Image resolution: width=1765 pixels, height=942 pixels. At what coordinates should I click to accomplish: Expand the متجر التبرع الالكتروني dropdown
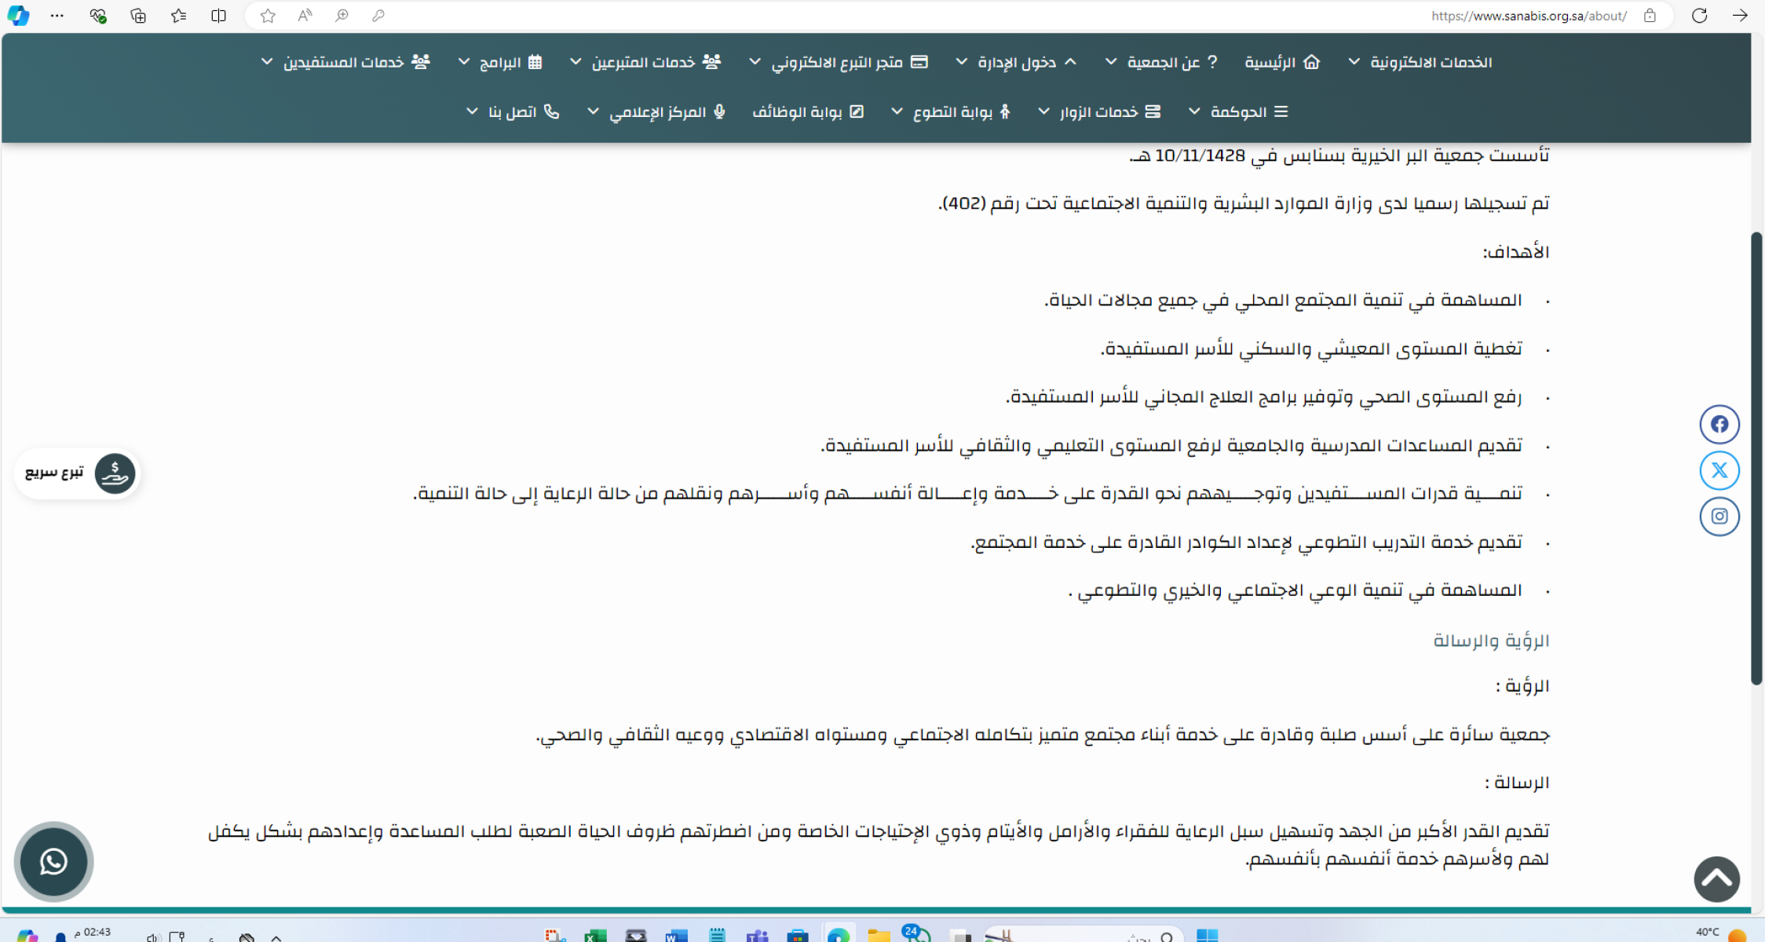click(x=839, y=62)
